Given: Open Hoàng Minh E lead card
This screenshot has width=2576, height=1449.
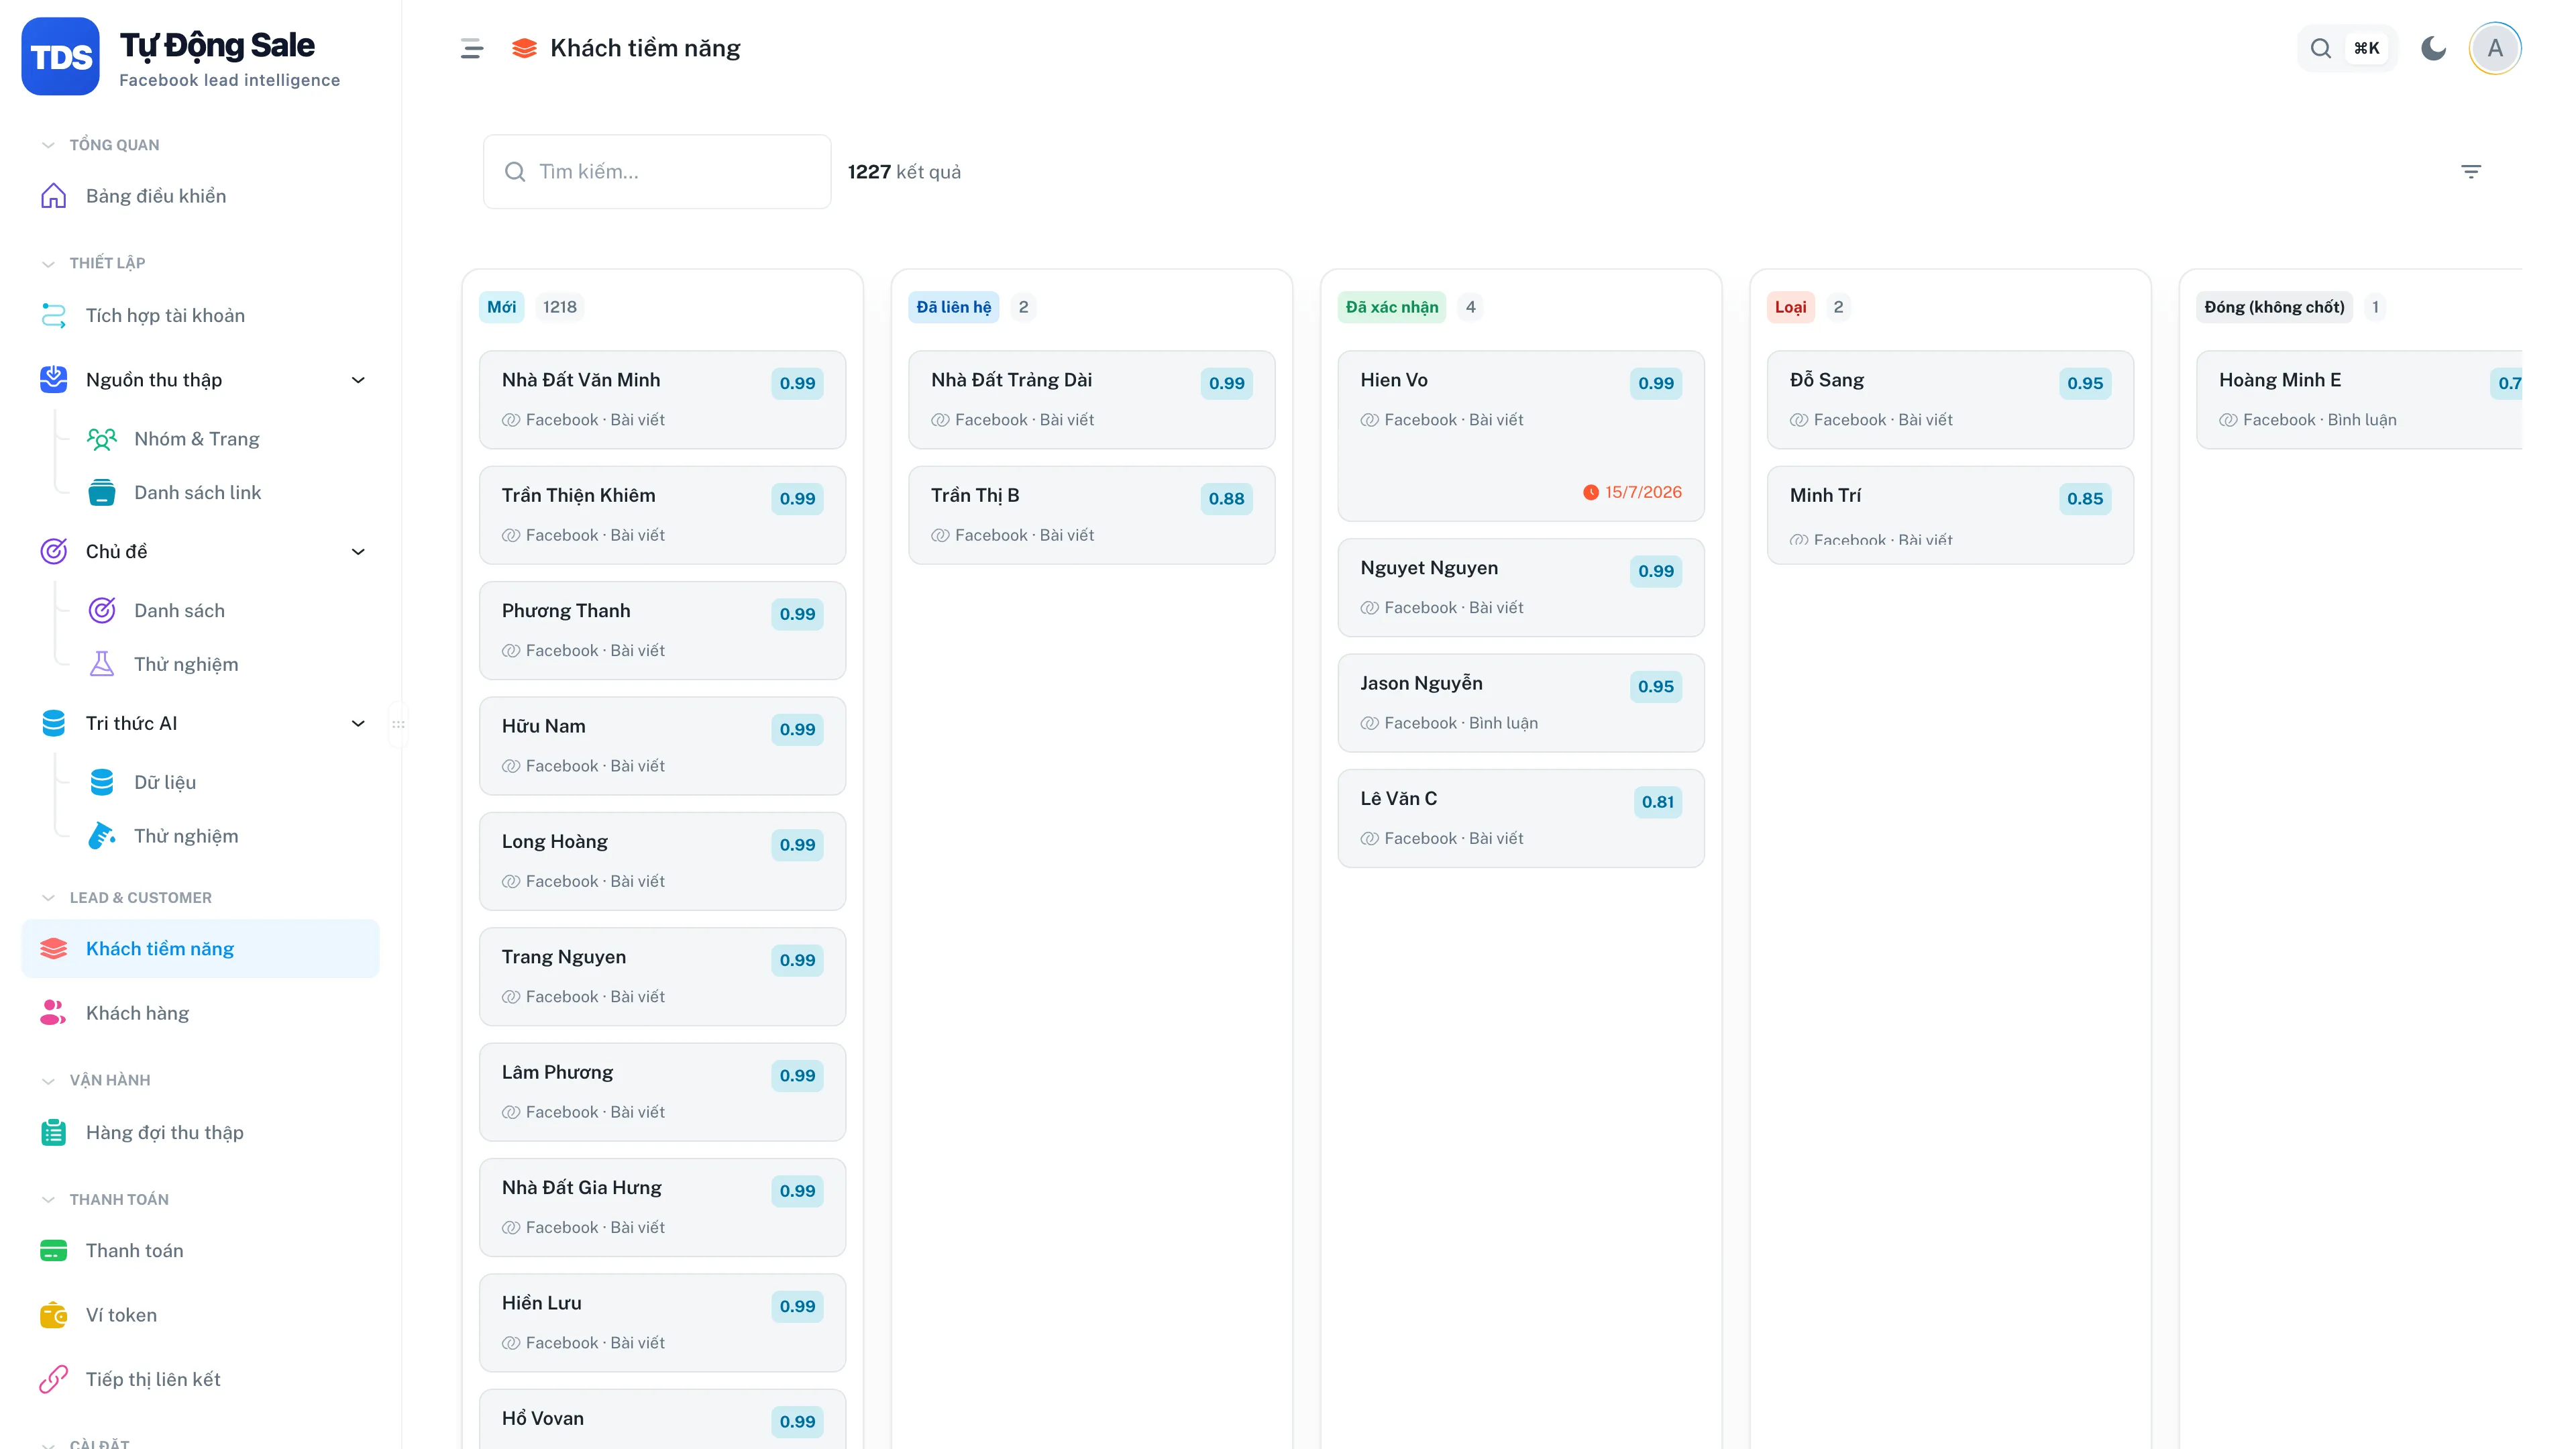Looking at the screenshot, I should coord(2359,399).
